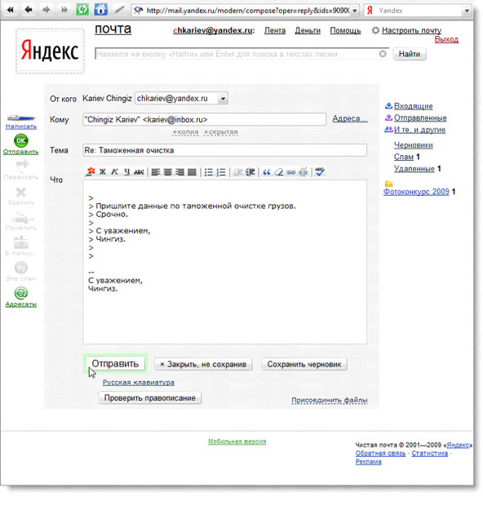Viewport: 483px width, 506px height.
Task: Click in the Тема subject field
Action: (x=224, y=150)
